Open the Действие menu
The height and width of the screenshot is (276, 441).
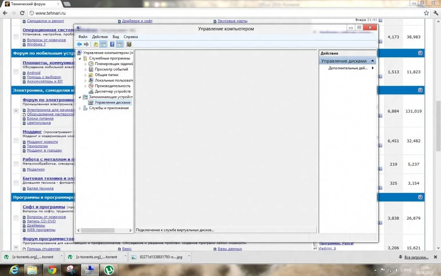pos(100,37)
